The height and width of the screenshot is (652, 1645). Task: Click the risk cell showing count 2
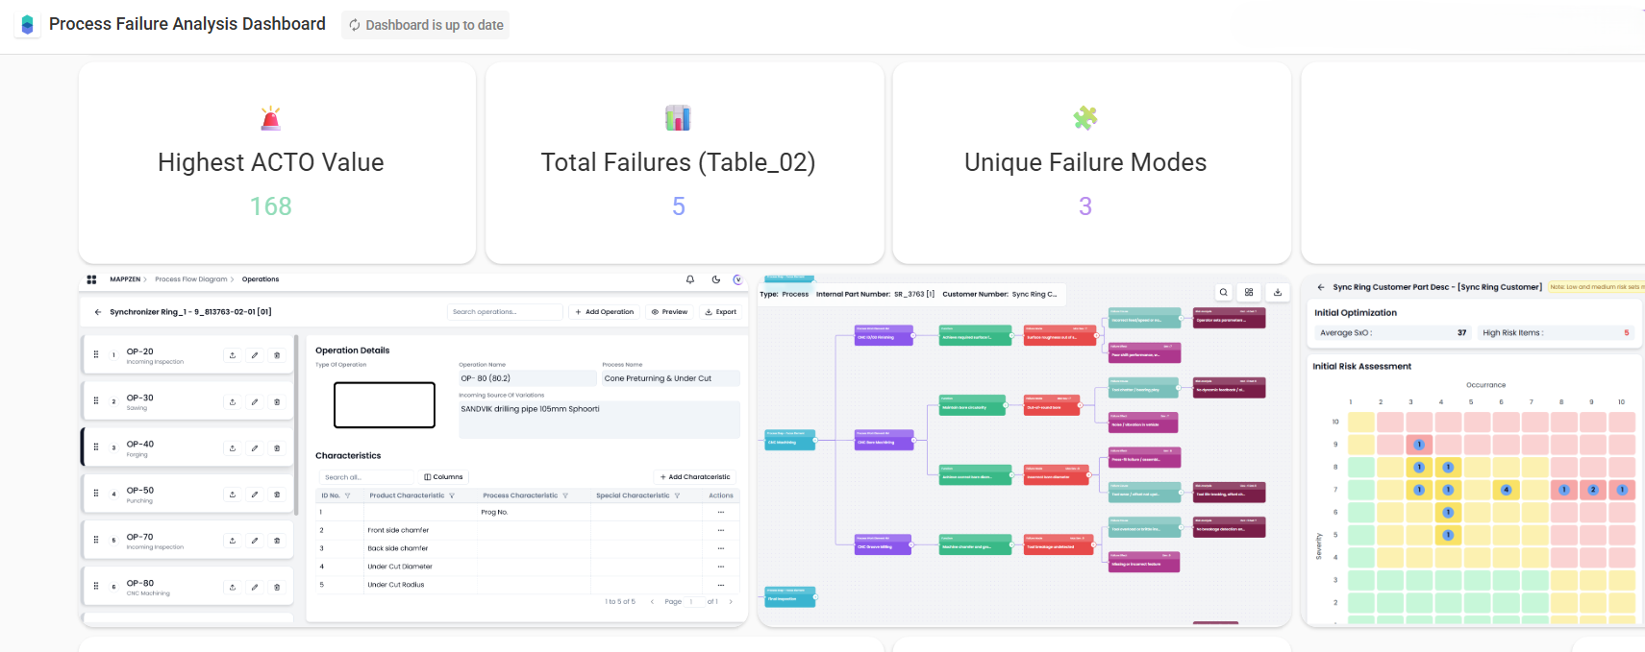point(1593,490)
